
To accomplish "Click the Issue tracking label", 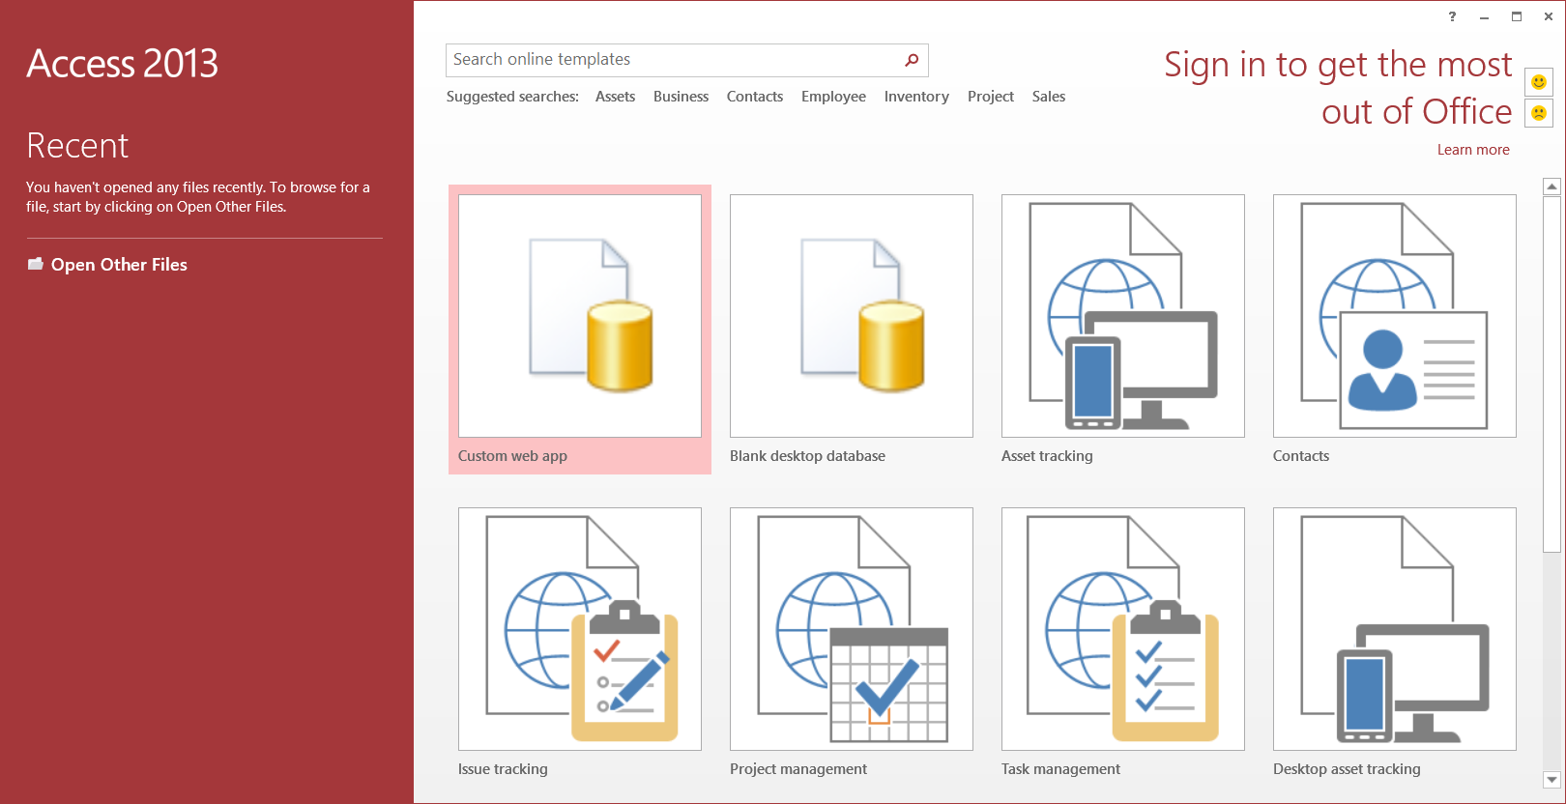I will (x=503, y=769).
